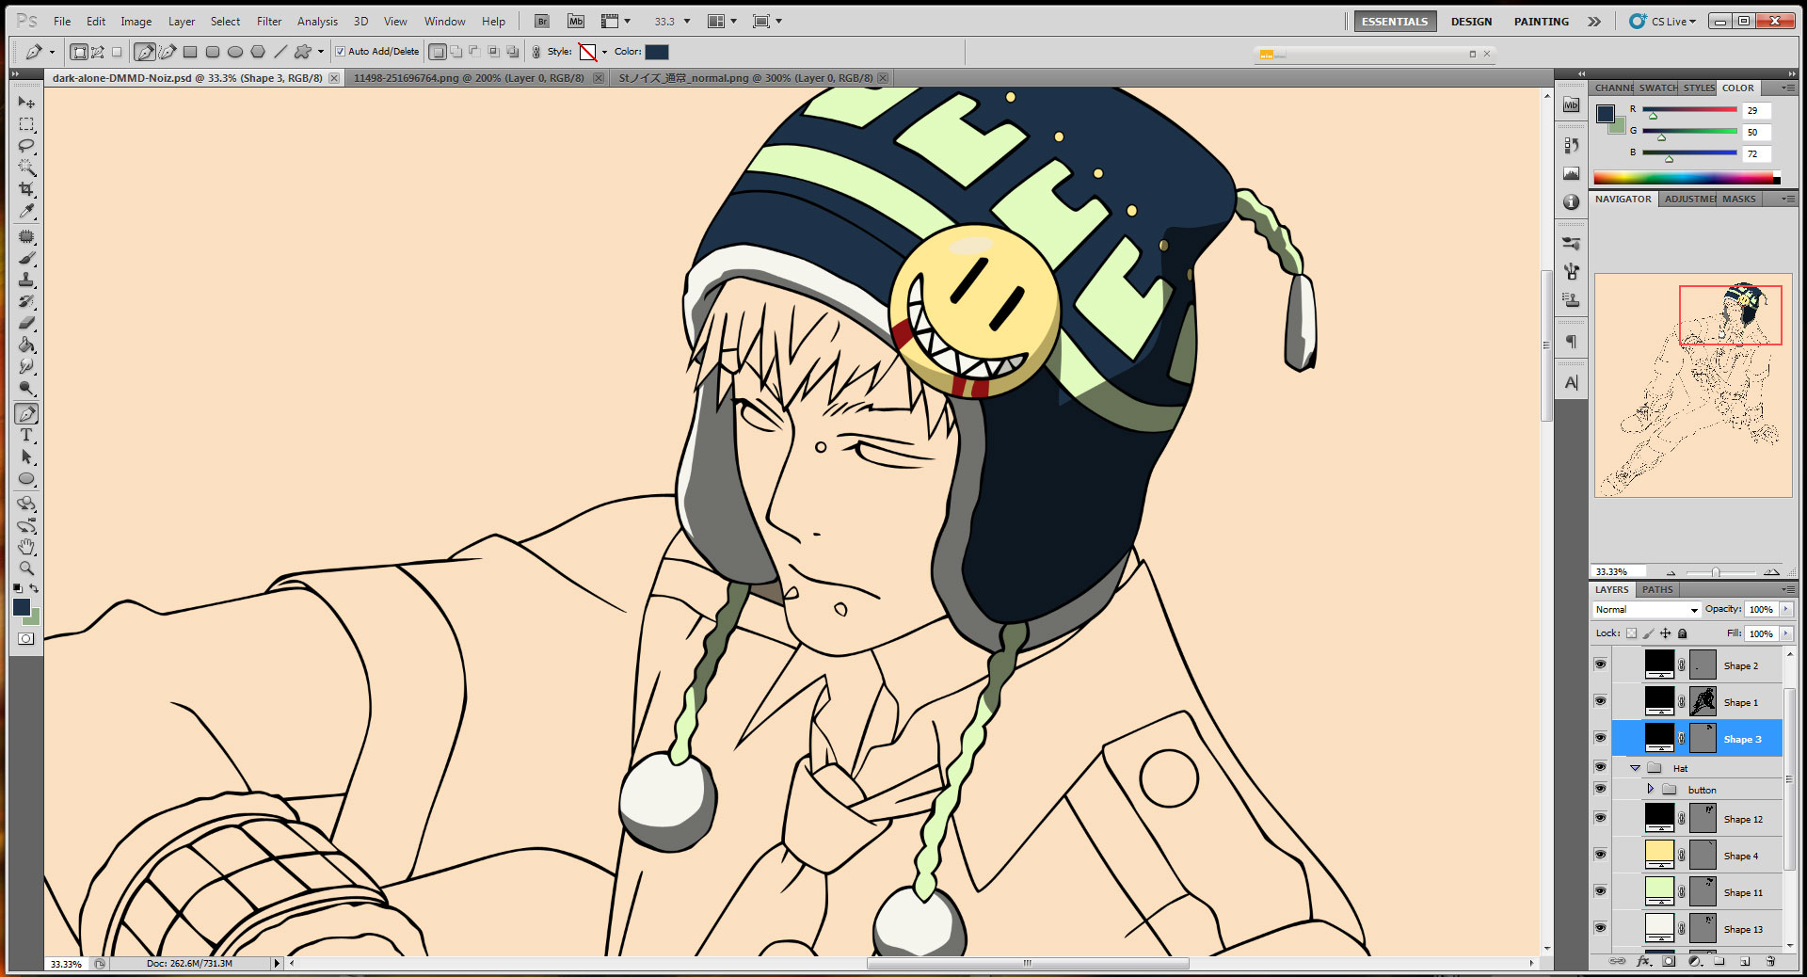
Task: Open the Adjustments panel tab
Action: tap(1689, 200)
